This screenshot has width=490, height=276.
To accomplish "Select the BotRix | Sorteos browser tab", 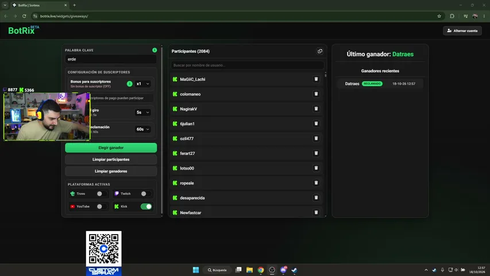I will pos(40,5).
